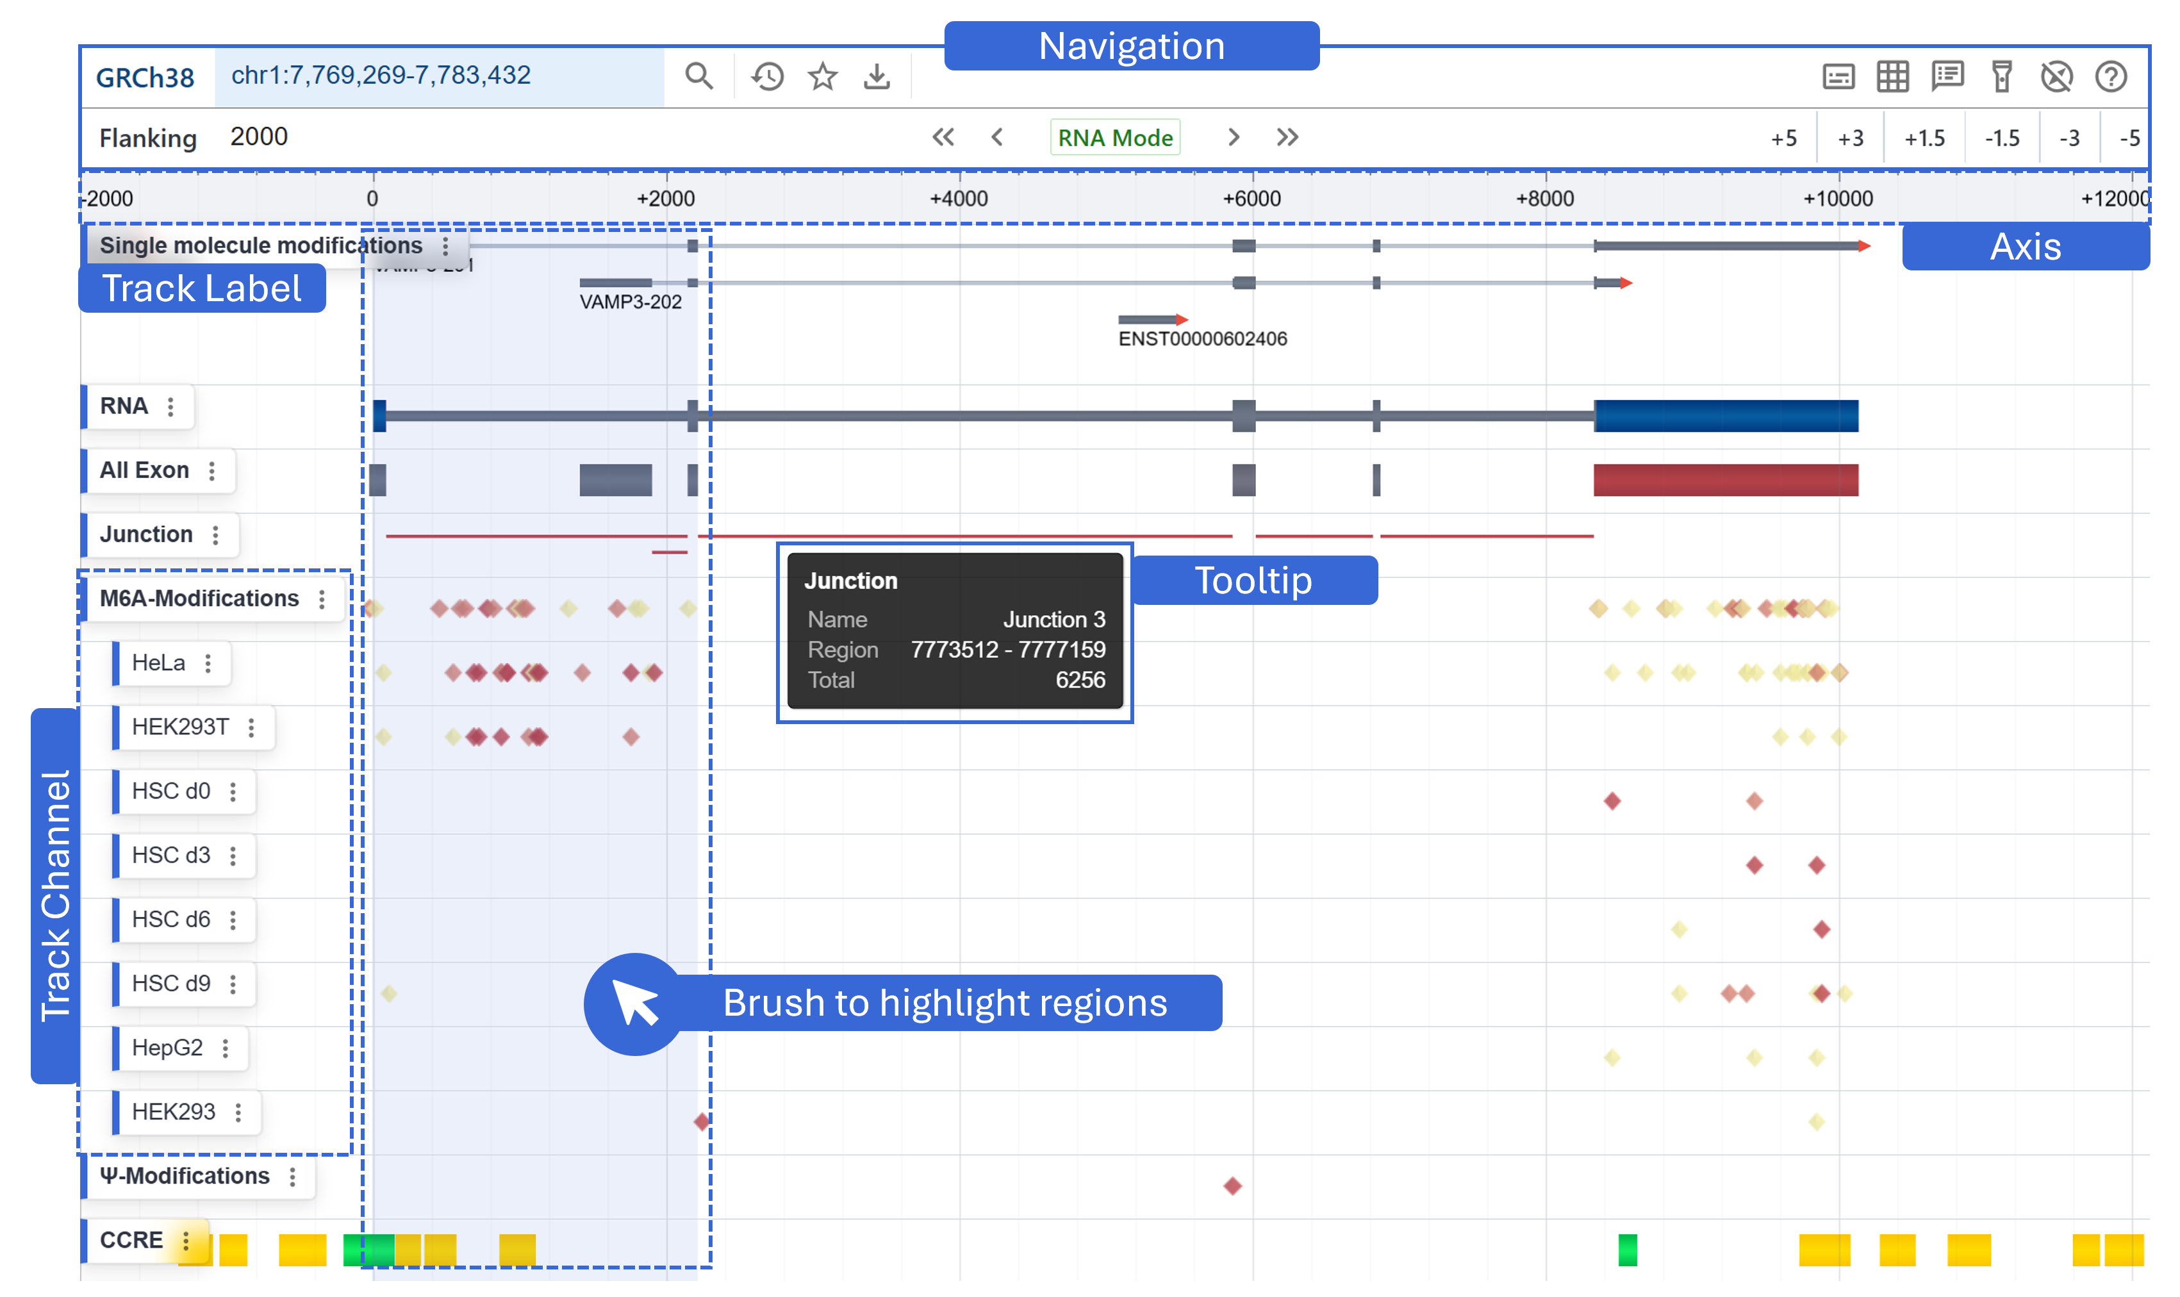2180x1297 pixels.
Task: Click the red All Exon block
Action: click(x=1725, y=480)
